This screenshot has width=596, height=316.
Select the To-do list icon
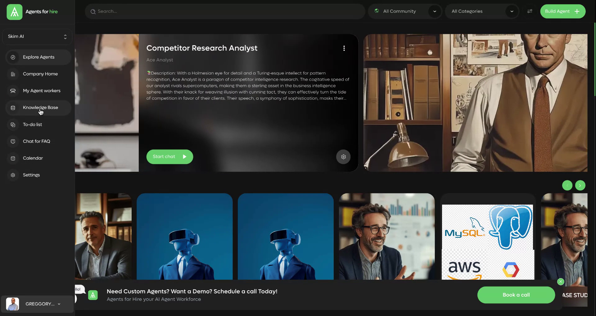click(12, 124)
